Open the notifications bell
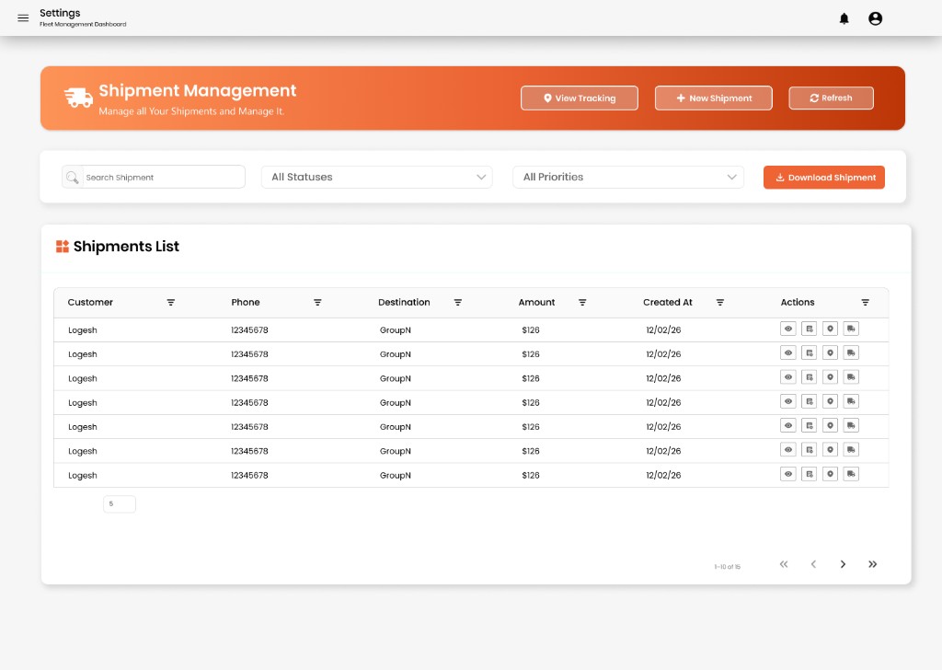 [844, 18]
